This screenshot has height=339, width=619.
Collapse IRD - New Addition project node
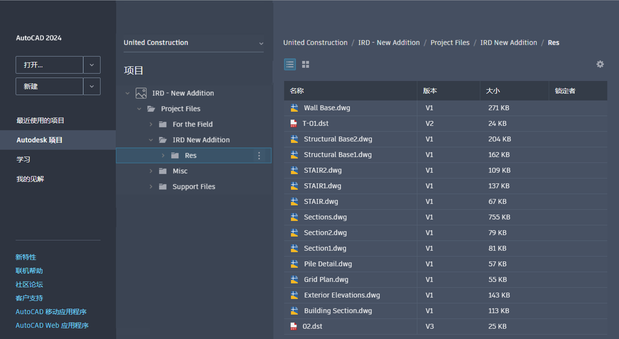tap(127, 93)
